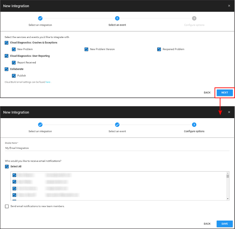The height and width of the screenshot is (229, 235).
Task: Uncheck Cloud Diagnostics: Crashes & Exceptions
Action: click(7, 43)
